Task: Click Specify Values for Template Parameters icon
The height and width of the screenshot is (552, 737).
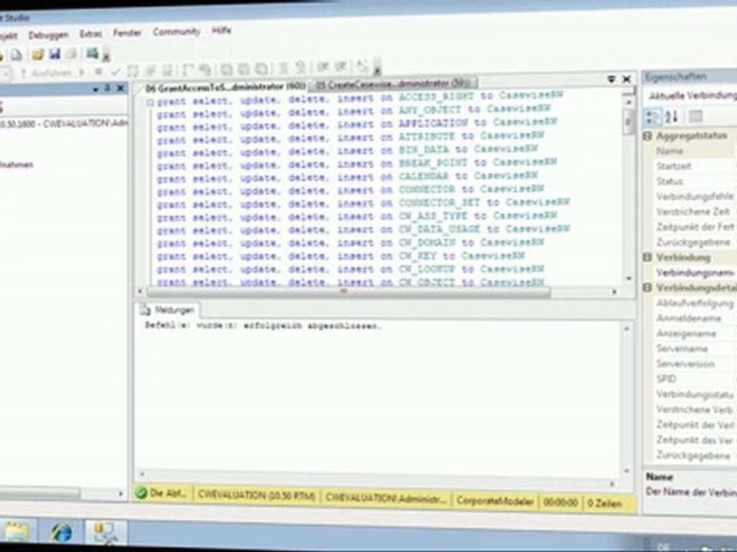Action: [x=362, y=67]
